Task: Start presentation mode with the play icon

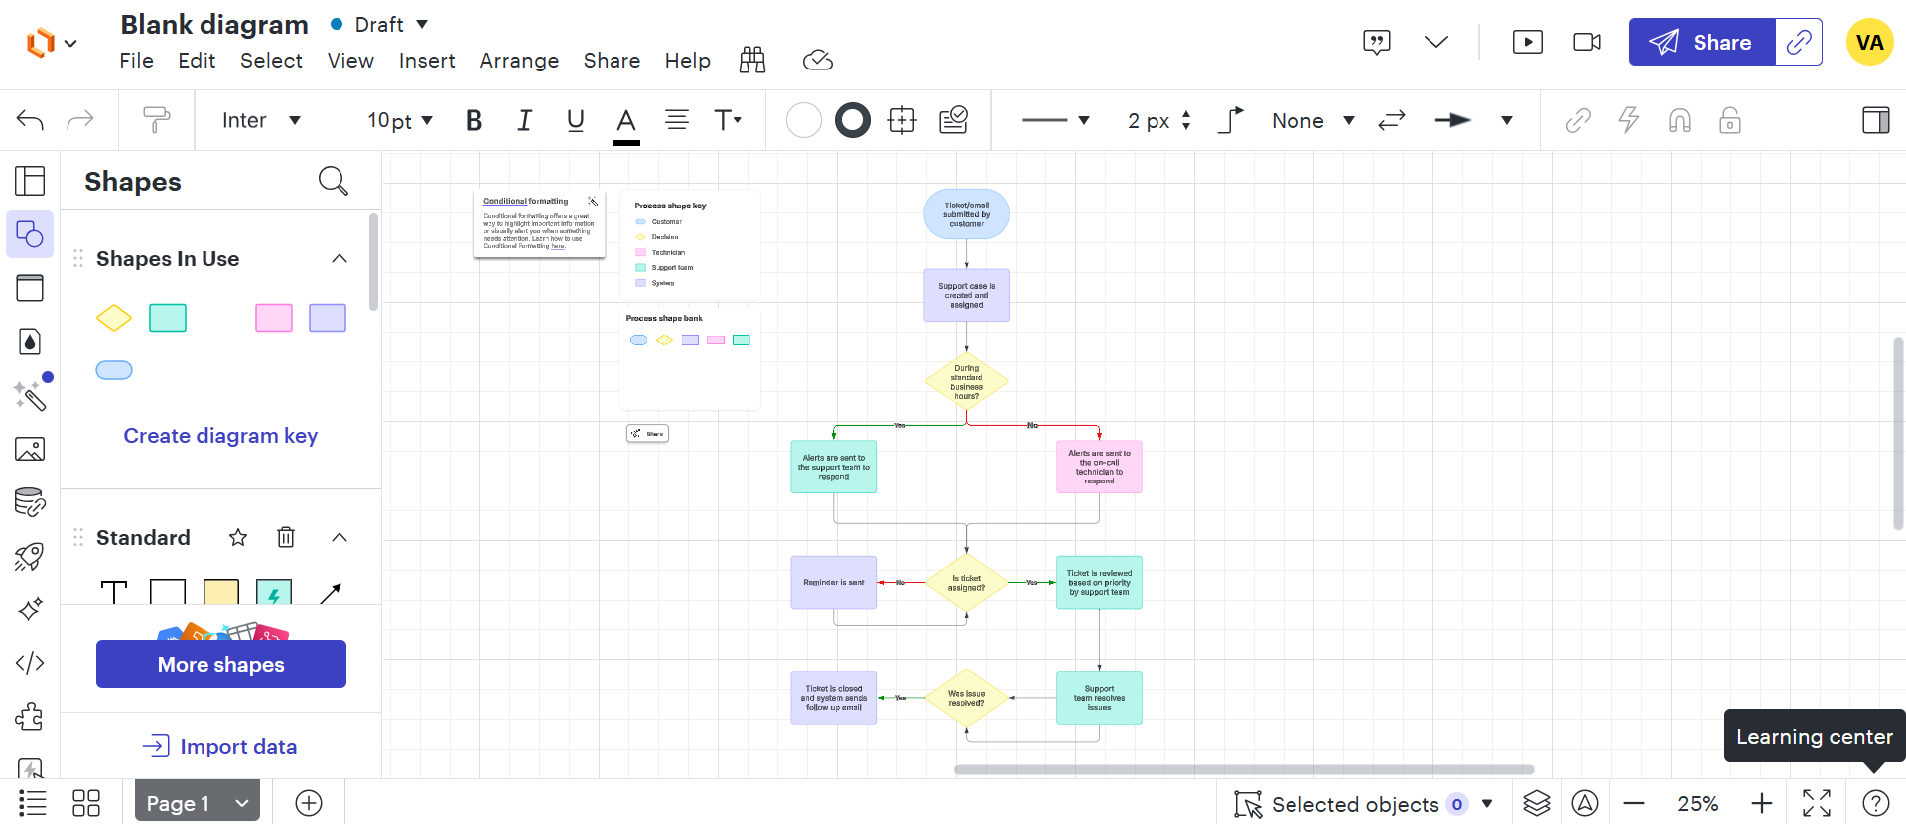Action: [x=1528, y=42]
